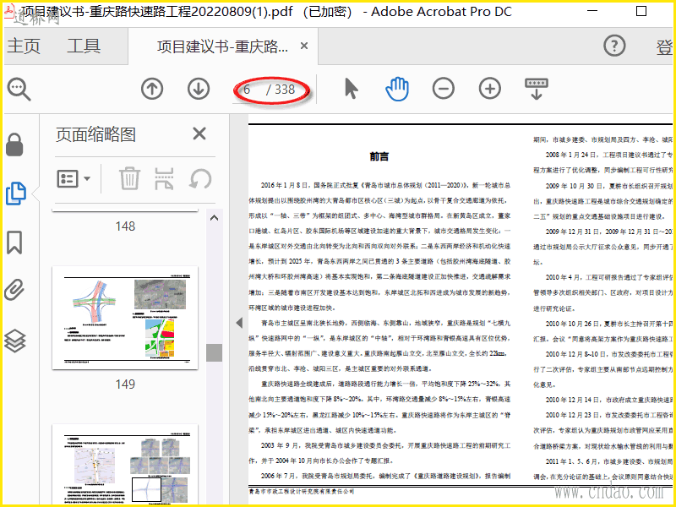Click the thumbnail label 148

pyautogui.click(x=125, y=226)
